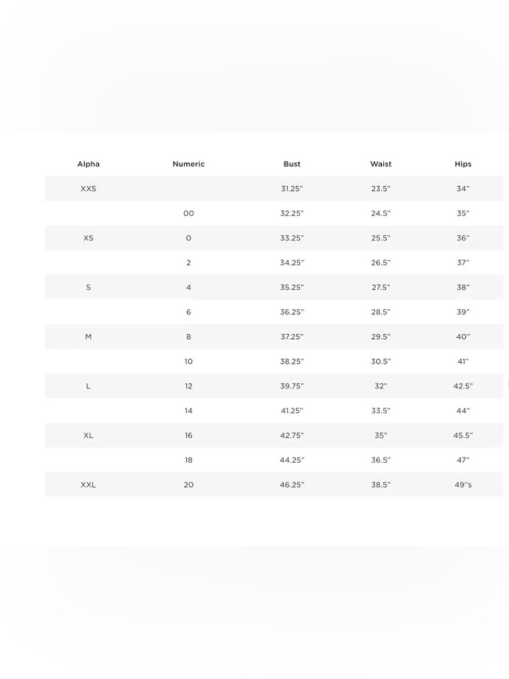Click the Hips column header
509x679 pixels.
(x=463, y=164)
